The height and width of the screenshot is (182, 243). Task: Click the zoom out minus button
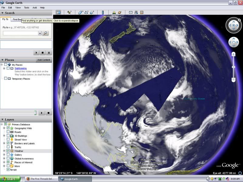233,79
